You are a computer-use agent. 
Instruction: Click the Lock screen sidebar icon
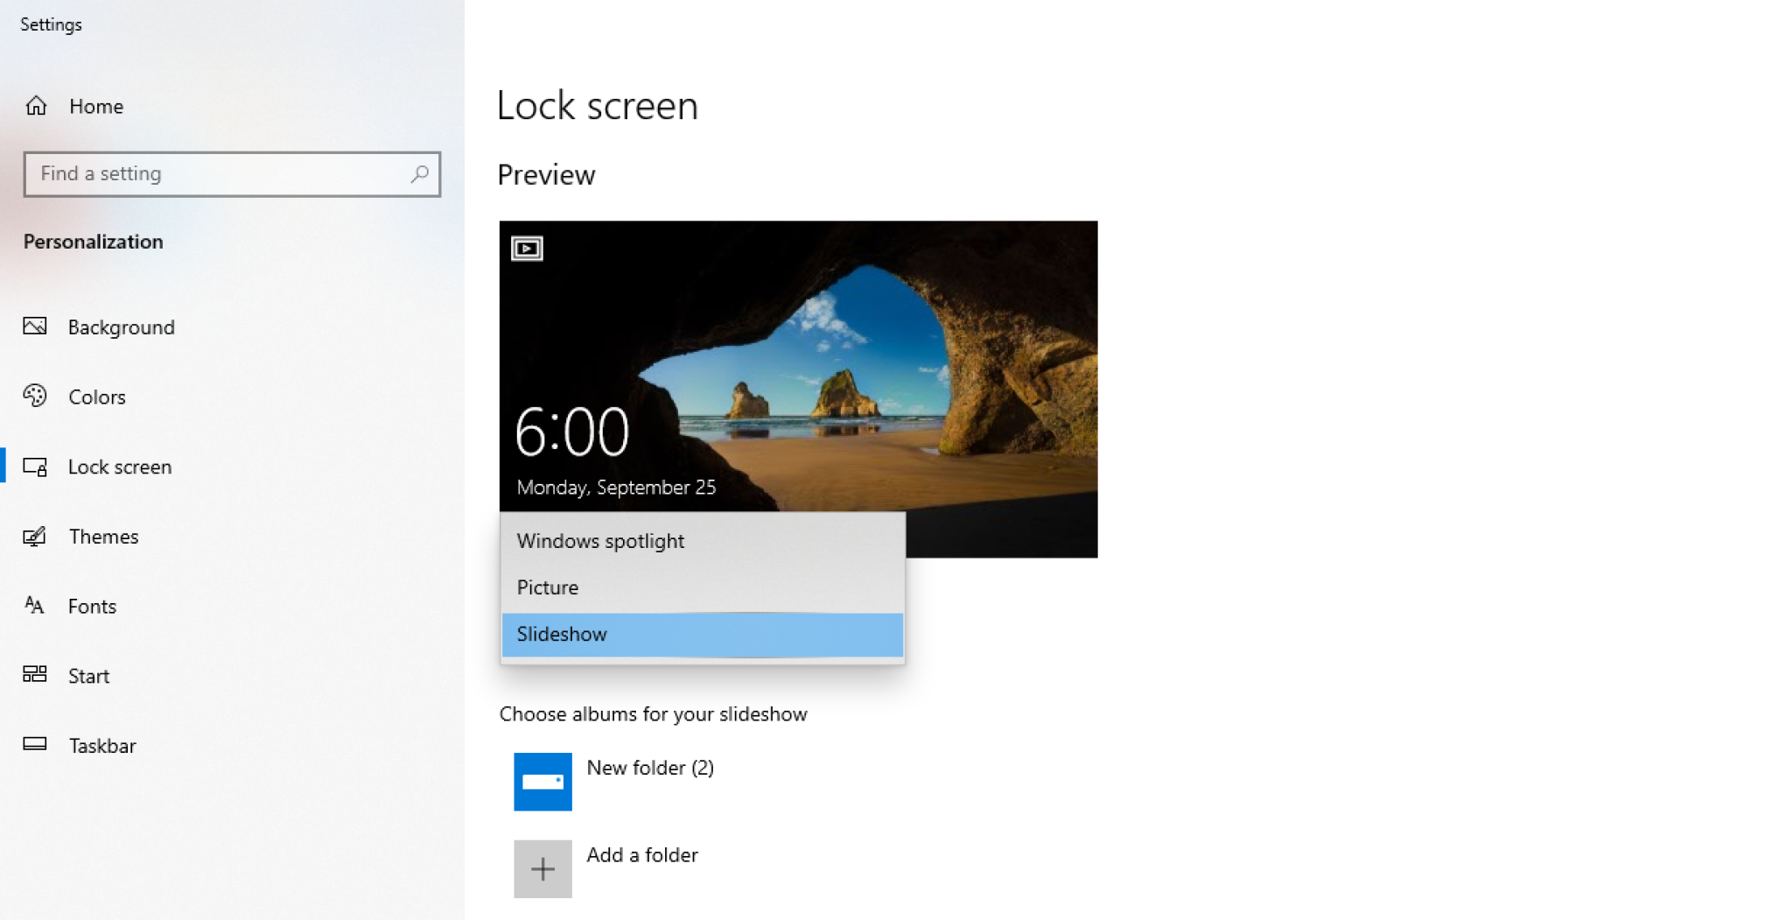coord(35,466)
